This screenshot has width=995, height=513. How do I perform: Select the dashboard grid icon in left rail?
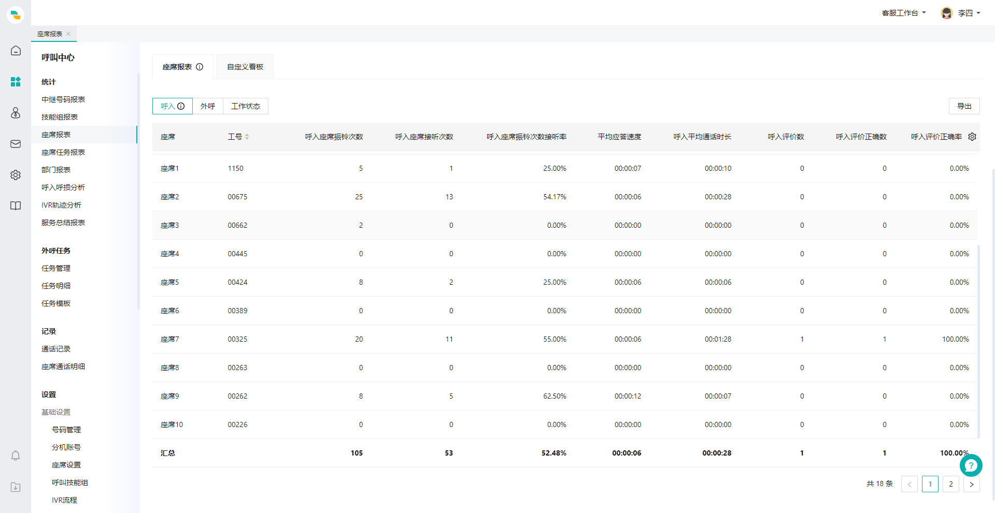(16, 82)
